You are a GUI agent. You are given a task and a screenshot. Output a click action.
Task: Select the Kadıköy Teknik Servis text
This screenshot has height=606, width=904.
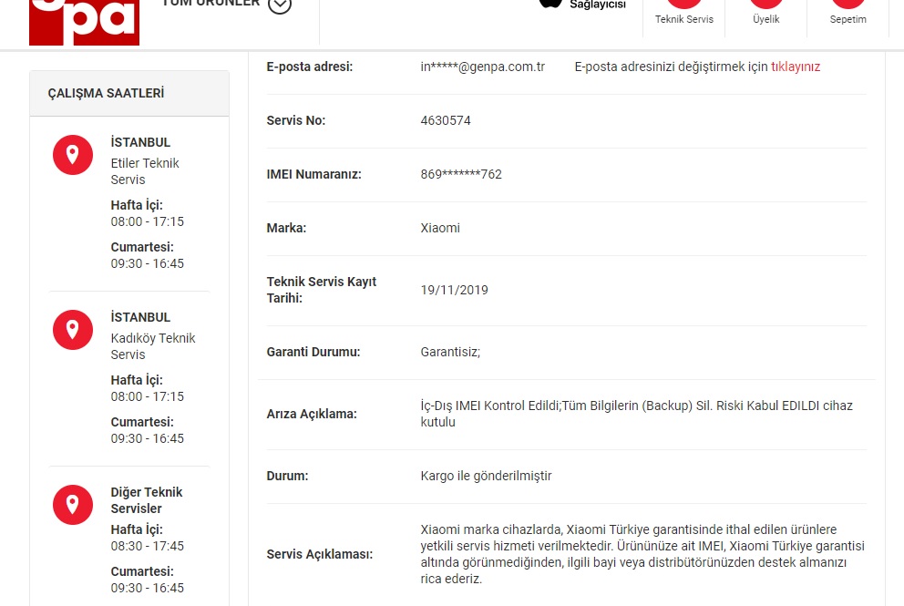pyautogui.click(x=153, y=346)
